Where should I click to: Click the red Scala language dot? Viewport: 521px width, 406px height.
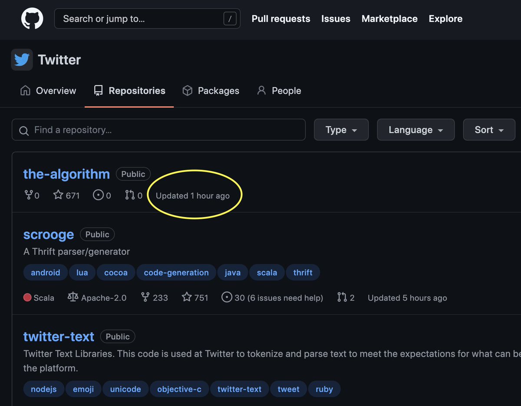point(27,297)
